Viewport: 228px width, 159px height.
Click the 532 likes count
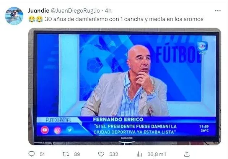pyautogui.click(x=114, y=154)
